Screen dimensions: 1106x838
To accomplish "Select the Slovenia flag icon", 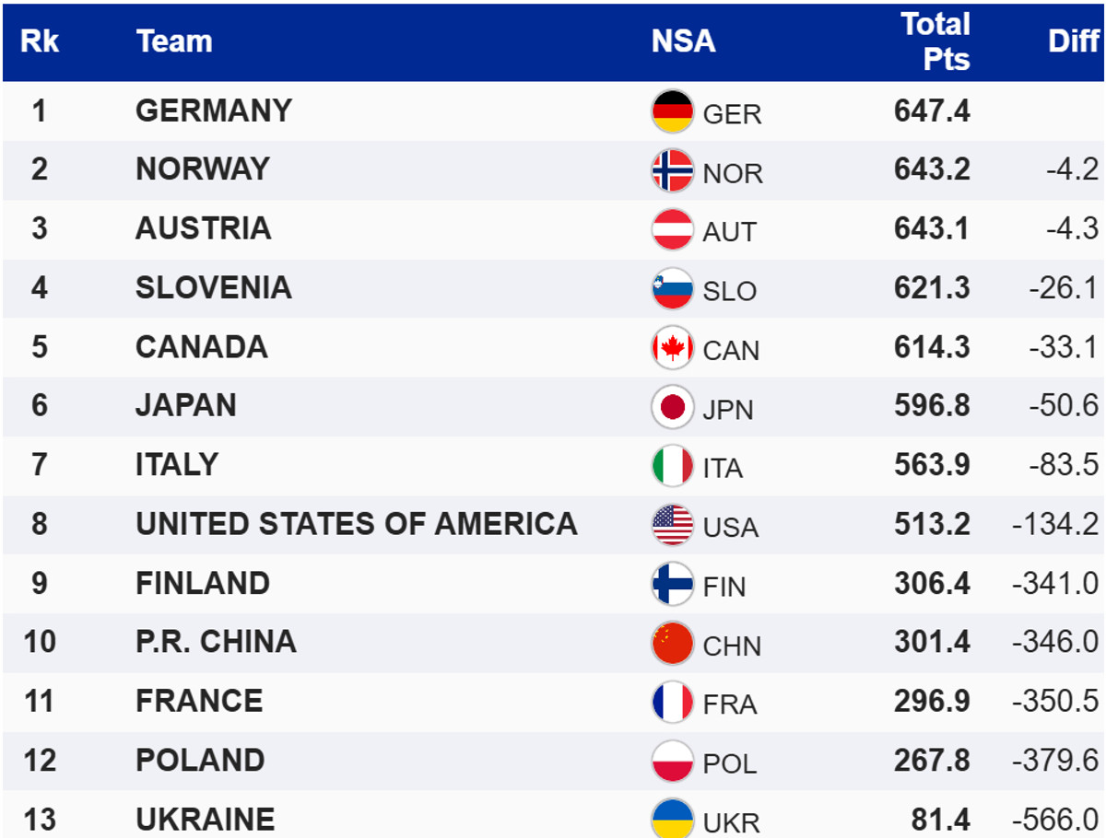I will [x=673, y=288].
